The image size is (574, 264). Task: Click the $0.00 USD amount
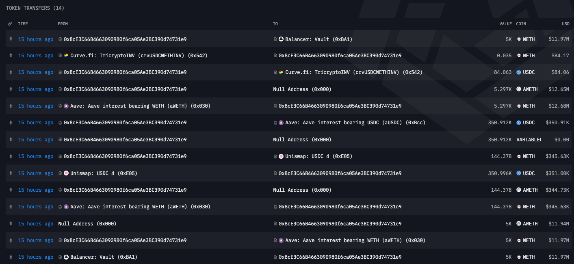562,140
